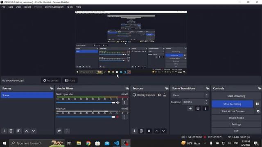The image size is (262, 147).
Task: Click Start Streaming button
Action: pos(236,96)
